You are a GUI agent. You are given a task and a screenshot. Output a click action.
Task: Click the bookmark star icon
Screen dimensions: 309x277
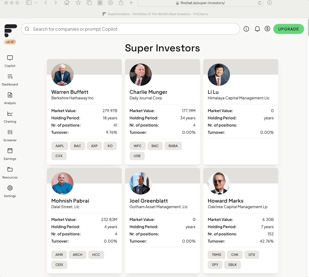pos(78,2)
